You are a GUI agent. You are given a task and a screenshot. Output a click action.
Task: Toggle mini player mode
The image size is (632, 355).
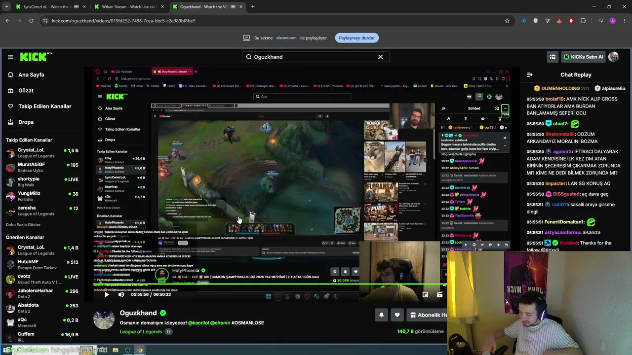point(425,295)
